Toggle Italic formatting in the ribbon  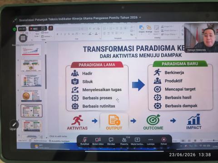click(x=61, y=34)
